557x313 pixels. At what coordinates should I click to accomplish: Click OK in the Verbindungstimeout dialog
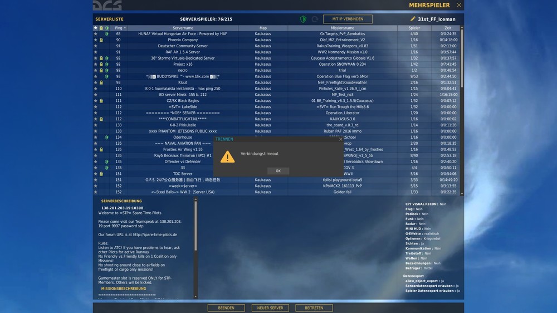click(278, 171)
